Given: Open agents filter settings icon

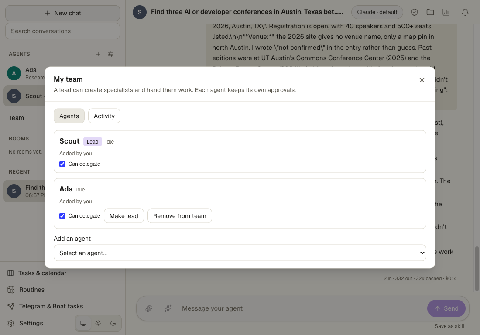Looking at the screenshot, I should 110,54.
